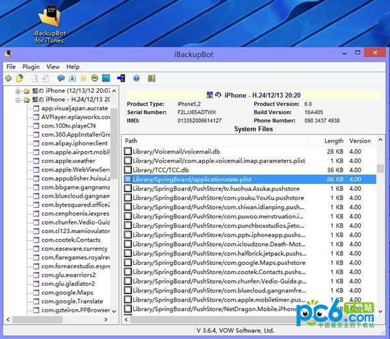
Task: Open the Messages speech-bubble toolbar icon
Action: point(61,79)
